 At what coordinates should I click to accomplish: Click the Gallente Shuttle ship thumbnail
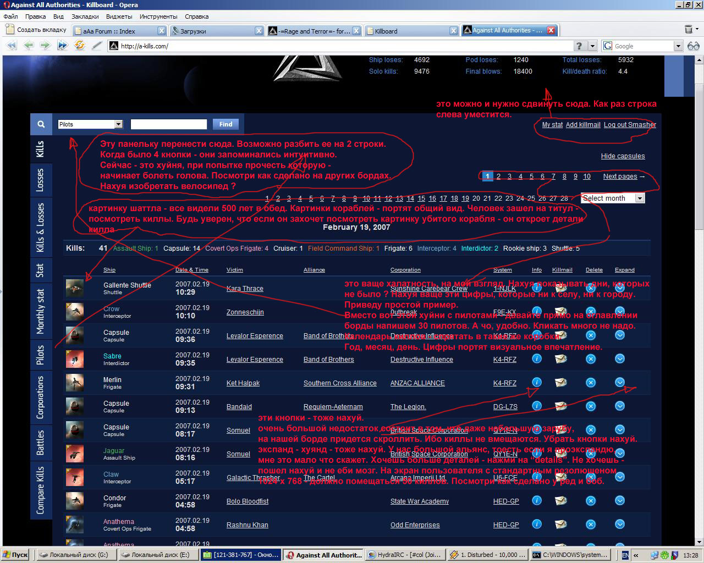[75, 288]
